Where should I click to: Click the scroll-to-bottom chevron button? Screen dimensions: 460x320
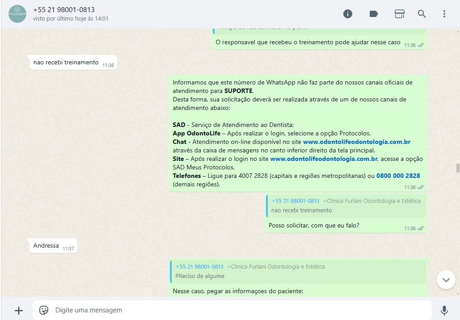(x=446, y=280)
